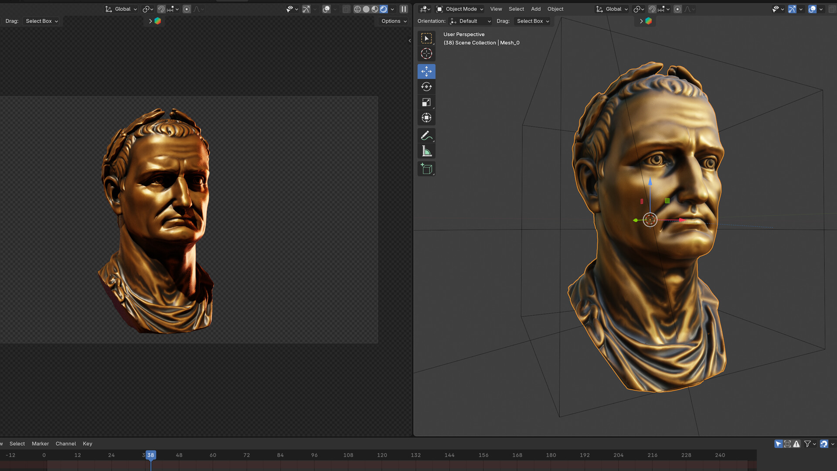
Task: Toggle gizmos display in right viewport
Action: pos(792,9)
